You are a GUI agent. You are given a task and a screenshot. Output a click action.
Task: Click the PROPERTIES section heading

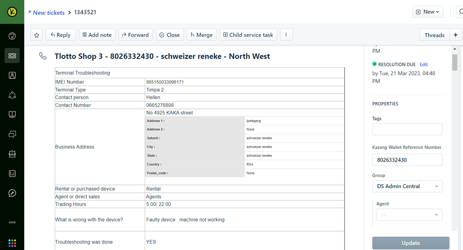385,104
